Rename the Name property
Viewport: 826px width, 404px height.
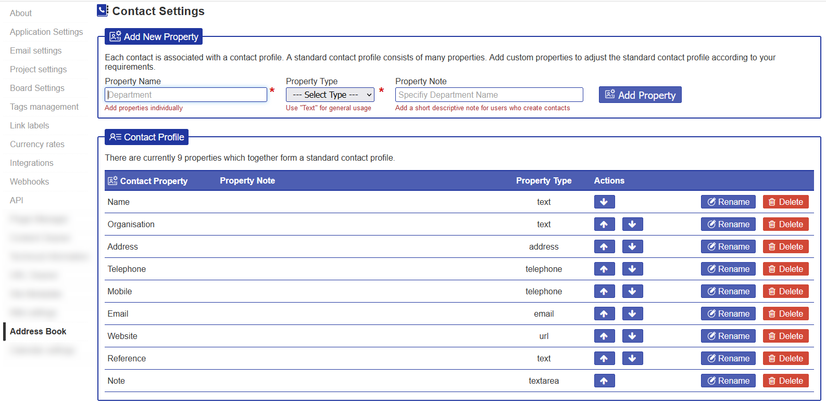click(728, 202)
